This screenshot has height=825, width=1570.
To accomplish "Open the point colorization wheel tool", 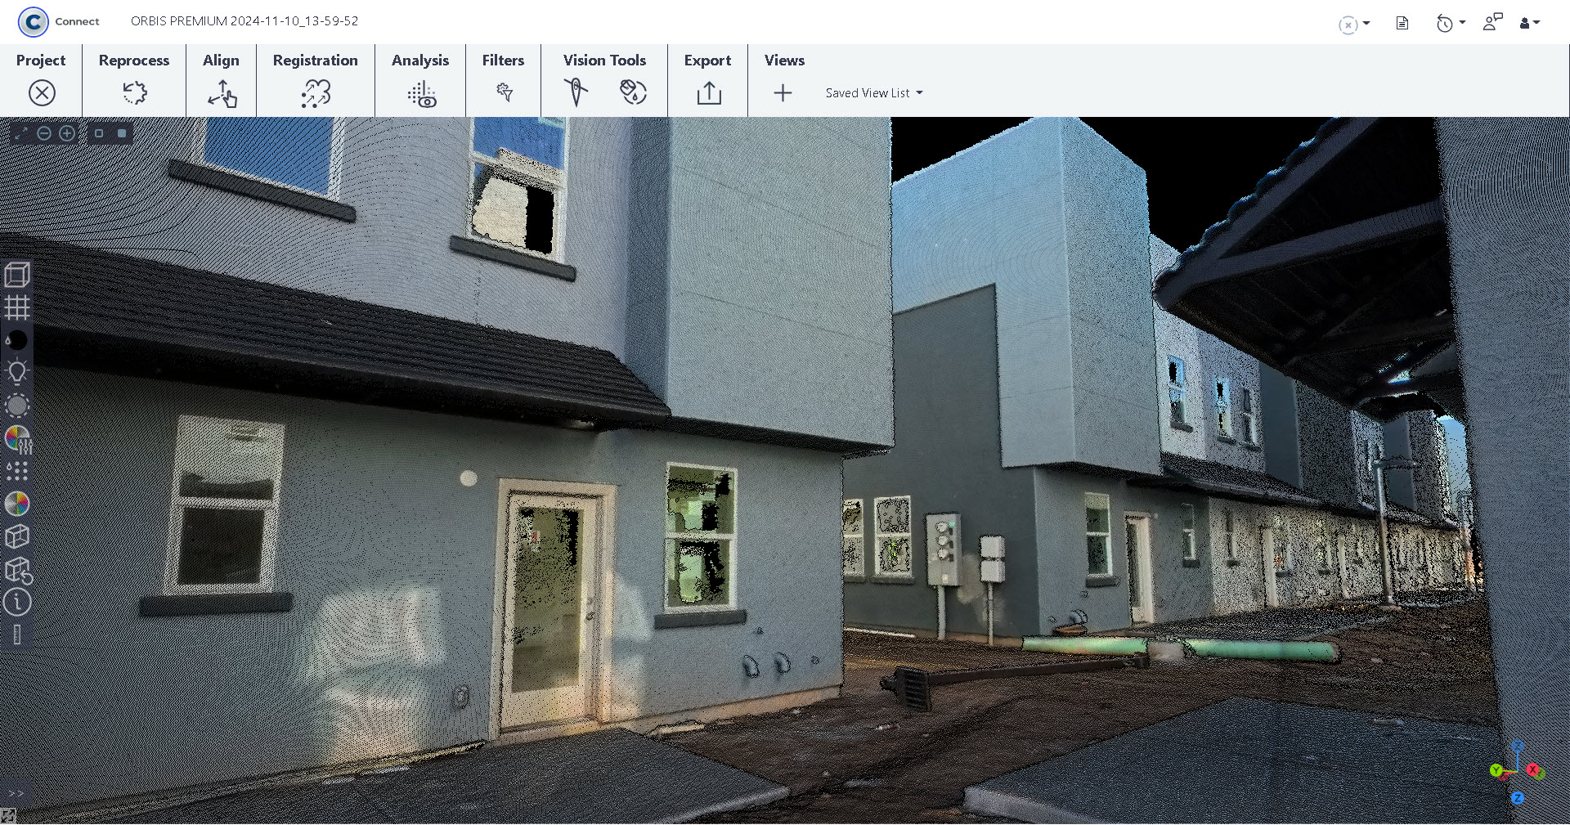I will click(x=18, y=505).
